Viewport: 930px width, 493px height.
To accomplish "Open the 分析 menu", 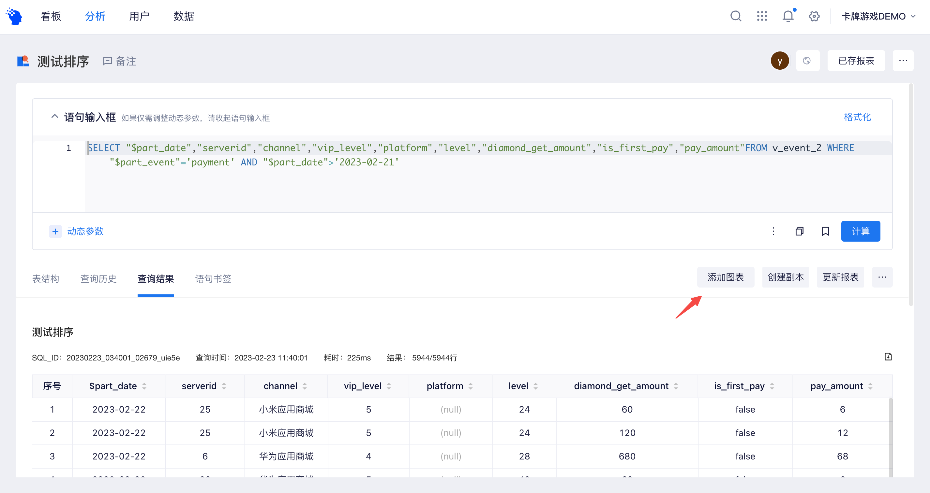I will [95, 16].
